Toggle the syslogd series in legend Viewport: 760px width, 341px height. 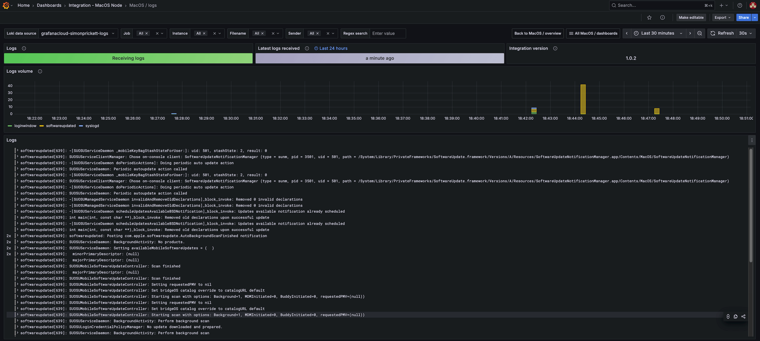[92, 126]
